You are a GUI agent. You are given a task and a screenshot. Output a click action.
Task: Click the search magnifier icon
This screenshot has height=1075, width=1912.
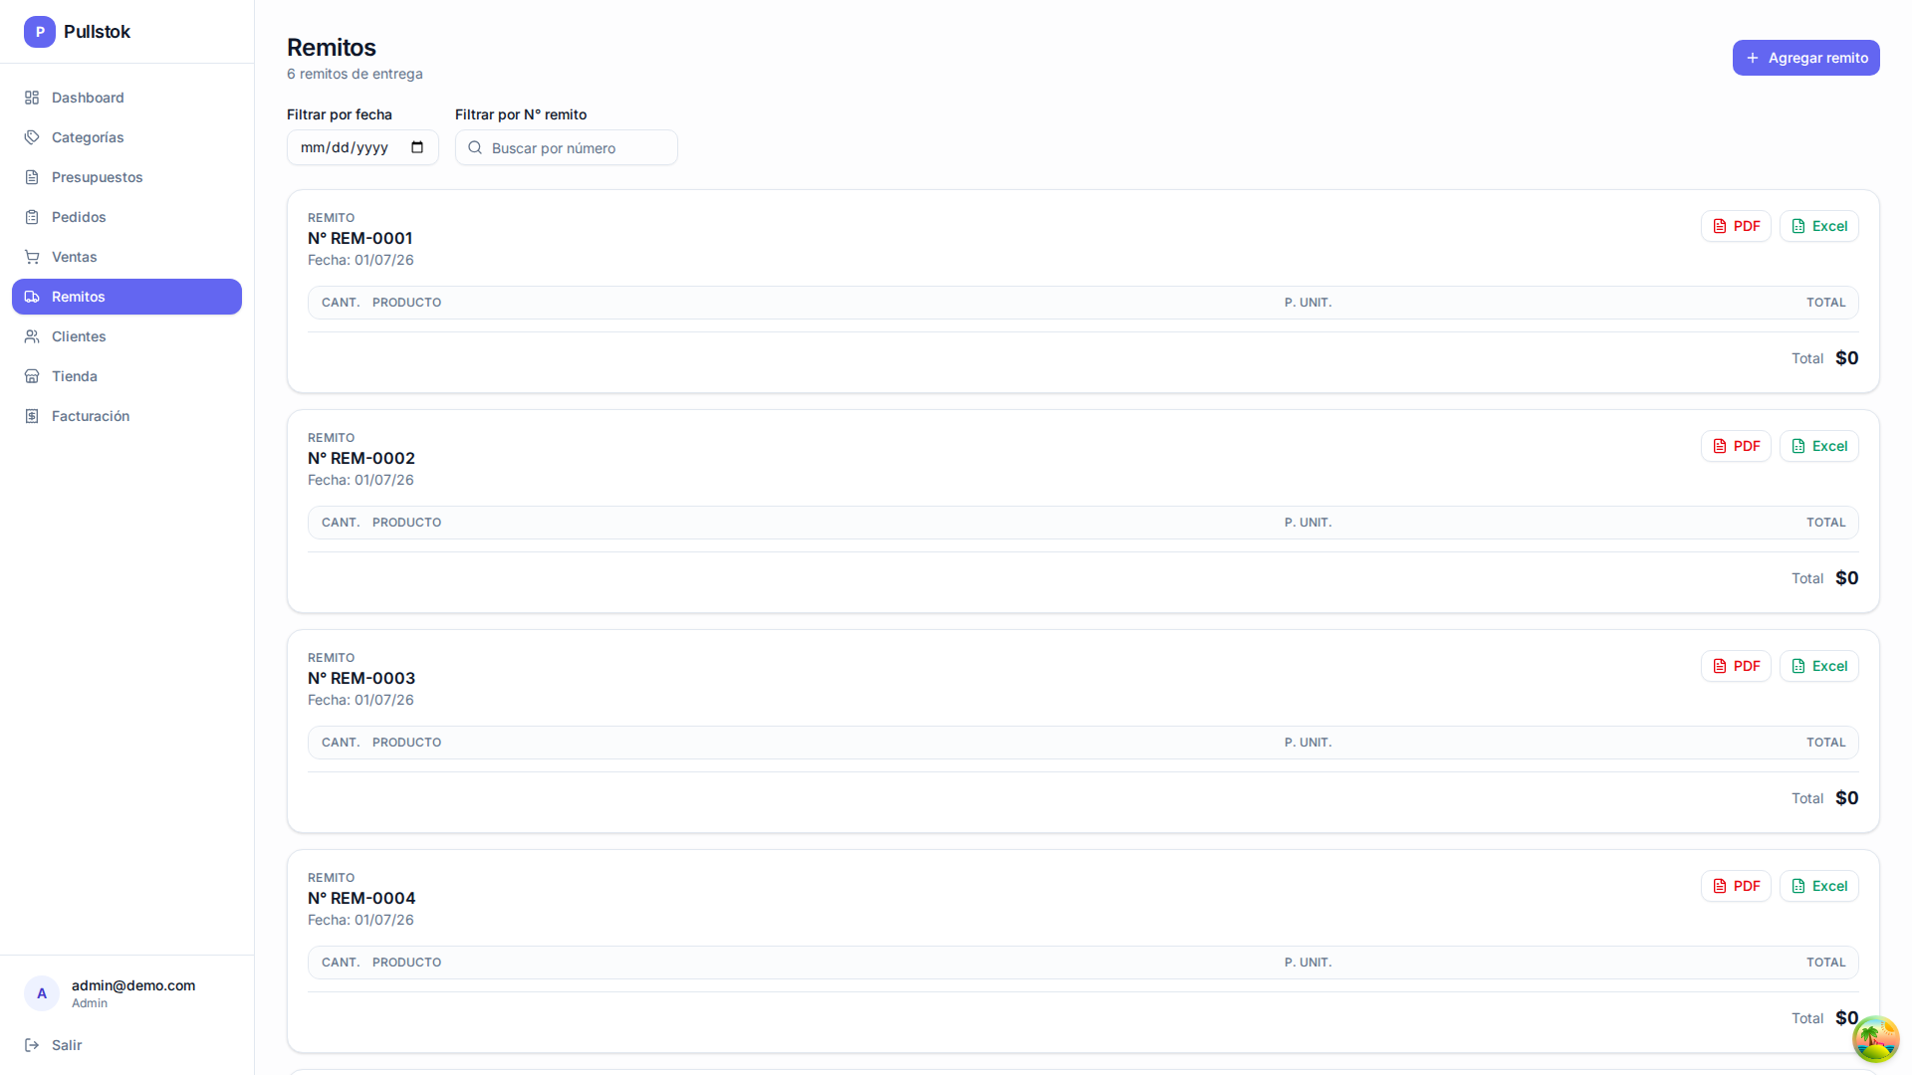pos(475,147)
